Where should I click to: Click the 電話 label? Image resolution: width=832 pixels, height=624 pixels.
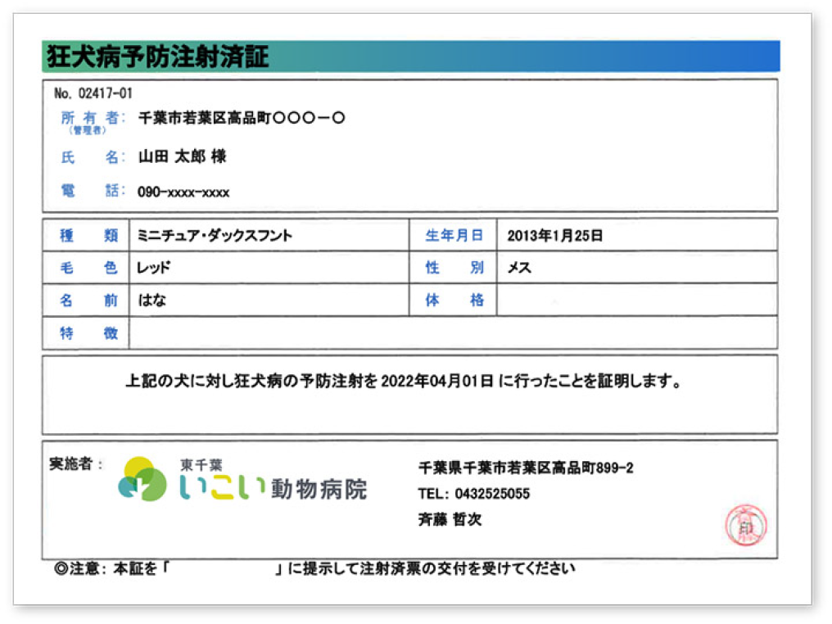[x=93, y=191]
